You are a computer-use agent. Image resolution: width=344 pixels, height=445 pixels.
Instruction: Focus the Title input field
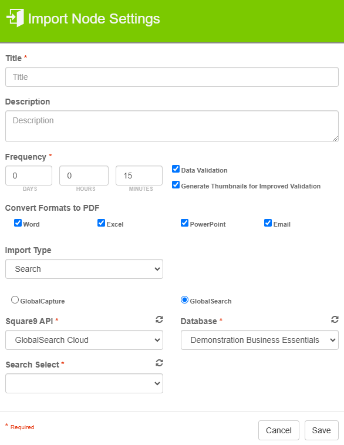pos(172,77)
